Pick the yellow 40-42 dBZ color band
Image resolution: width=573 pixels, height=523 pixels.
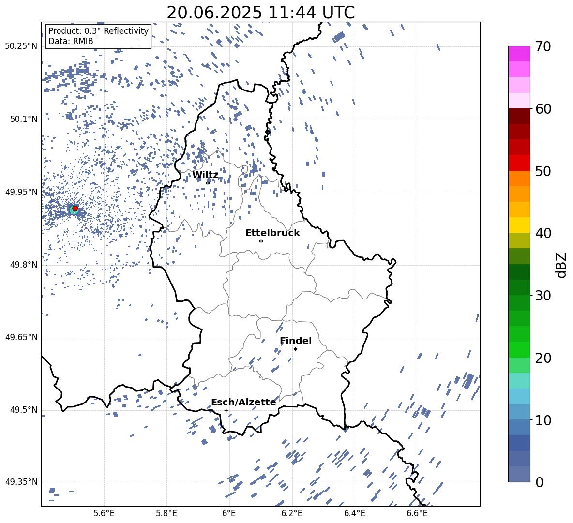(x=519, y=225)
